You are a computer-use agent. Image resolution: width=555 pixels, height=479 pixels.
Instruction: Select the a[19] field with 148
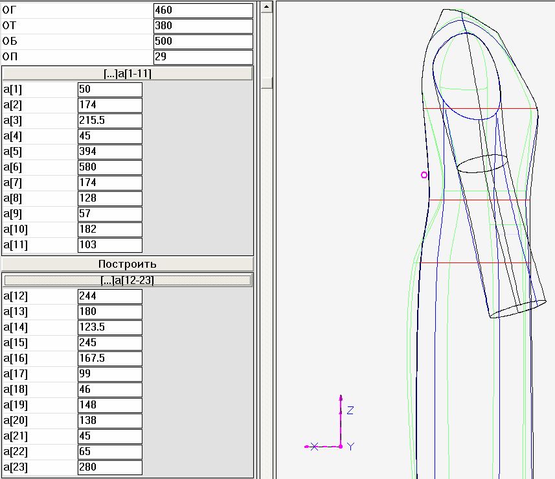(110, 406)
